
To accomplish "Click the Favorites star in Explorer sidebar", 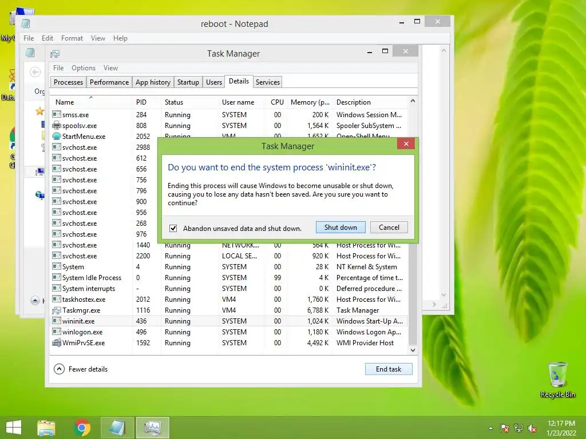I will pyautogui.click(x=39, y=111).
